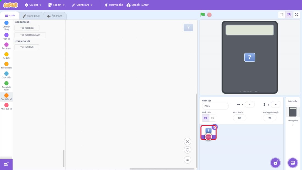The image size is (302, 170).
Task: Open Hướng dẫn tutorials
Action: (x=114, y=5)
